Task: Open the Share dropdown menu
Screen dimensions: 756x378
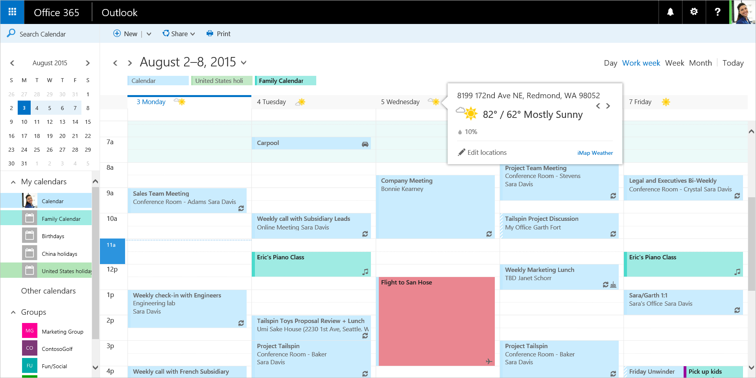Action: pos(179,34)
